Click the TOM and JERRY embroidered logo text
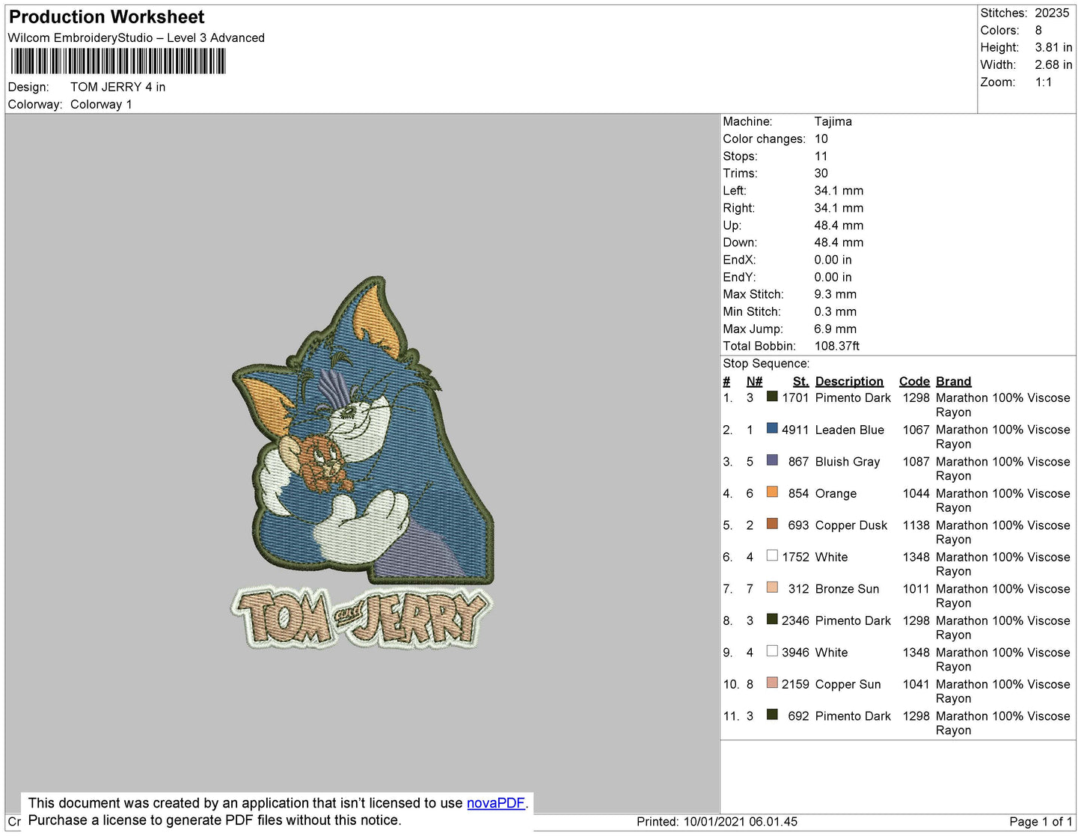Image resolution: width=1081 pixels, height=836 pixels. (361, 617)
